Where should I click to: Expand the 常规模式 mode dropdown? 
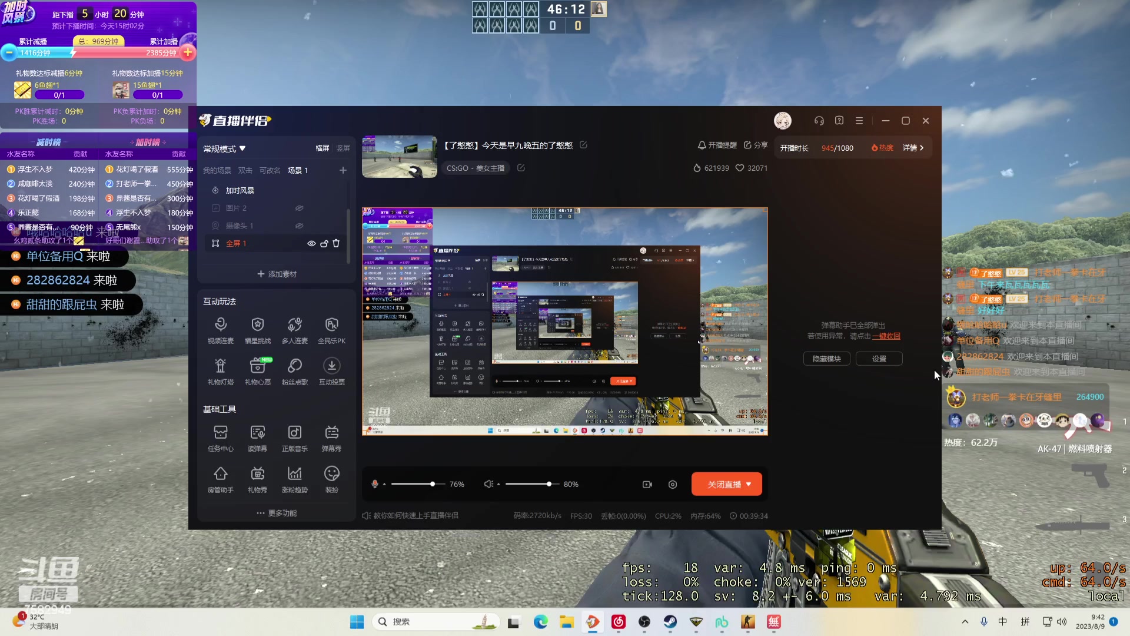point(224,149)
